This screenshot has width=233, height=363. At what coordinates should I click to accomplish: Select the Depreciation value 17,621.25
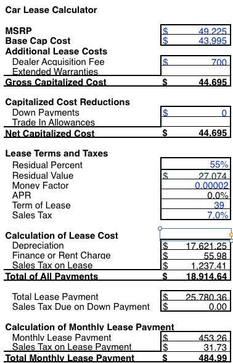[195, 245]
